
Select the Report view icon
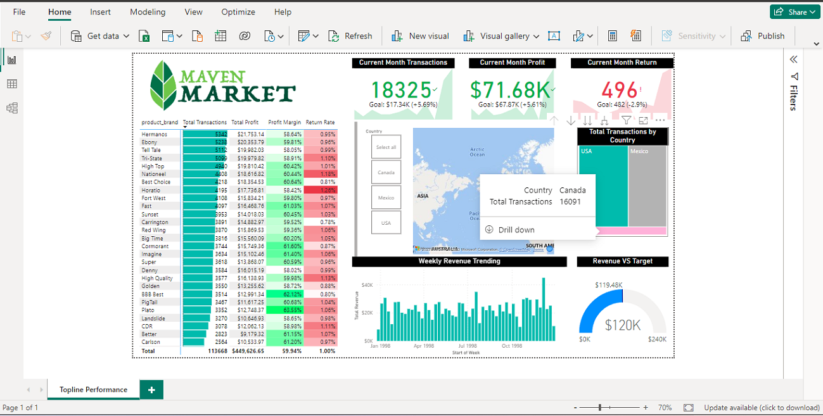point(11,58)
